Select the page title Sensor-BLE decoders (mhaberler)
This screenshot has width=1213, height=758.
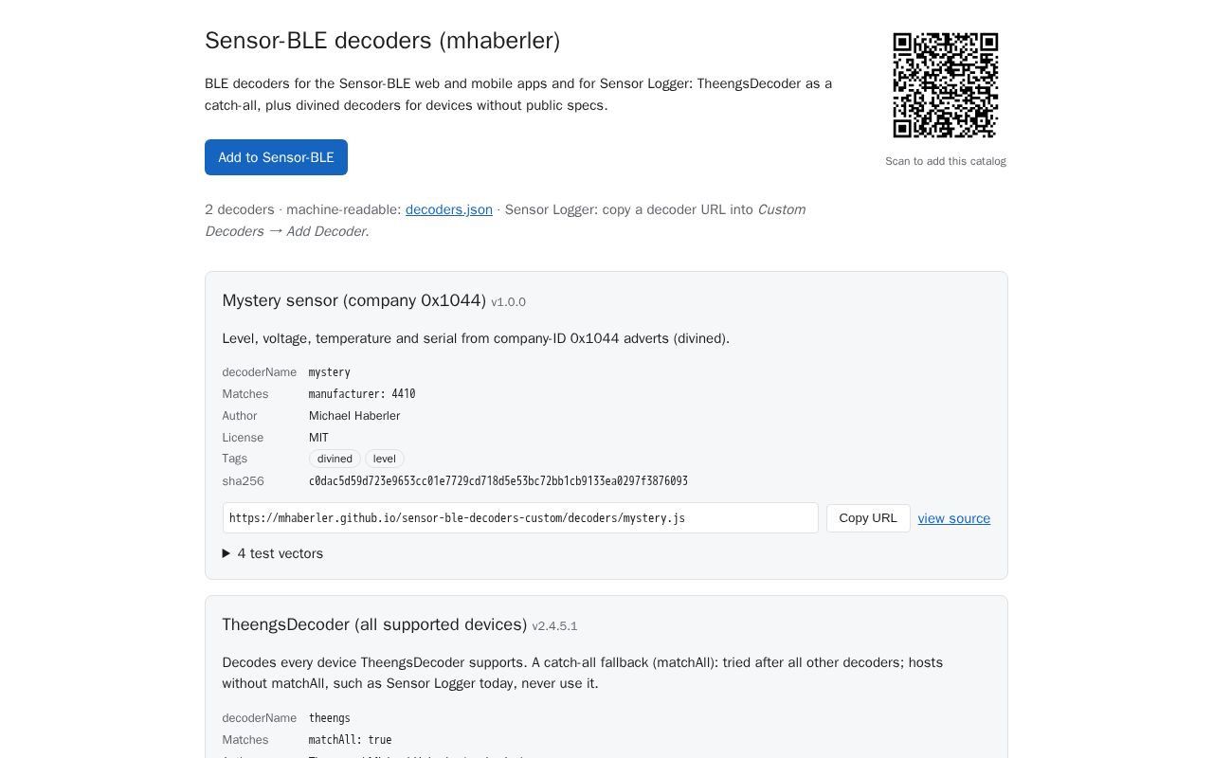pyautogui.click(x=383, y=41)
